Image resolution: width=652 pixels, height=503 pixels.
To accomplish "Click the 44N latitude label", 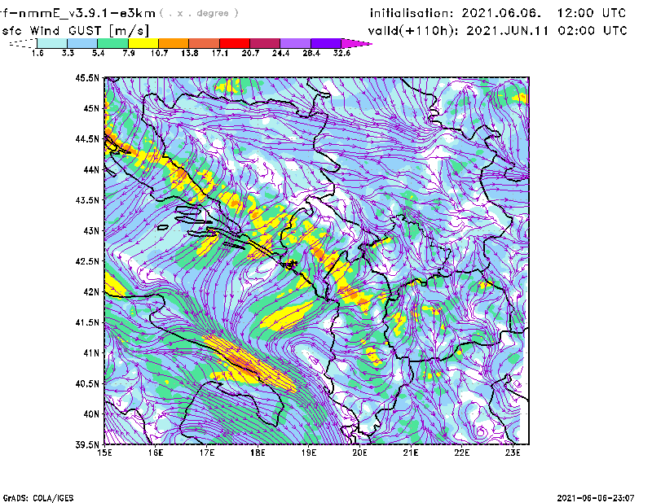I will coord(91,169).
